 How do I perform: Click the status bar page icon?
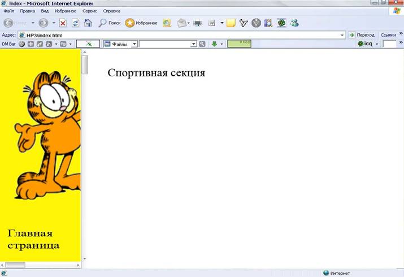click(x=4, y=274)
